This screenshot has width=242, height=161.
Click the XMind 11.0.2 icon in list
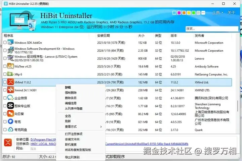[10, 82]
